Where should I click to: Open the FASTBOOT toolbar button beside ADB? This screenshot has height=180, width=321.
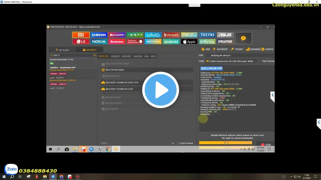(220, 49)
